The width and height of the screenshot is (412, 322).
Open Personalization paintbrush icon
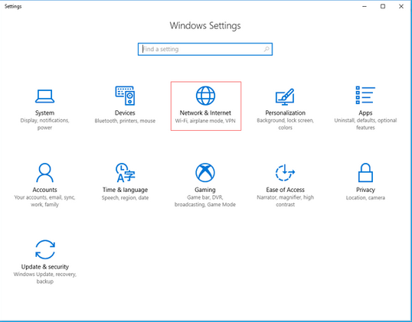click(285, 96)
